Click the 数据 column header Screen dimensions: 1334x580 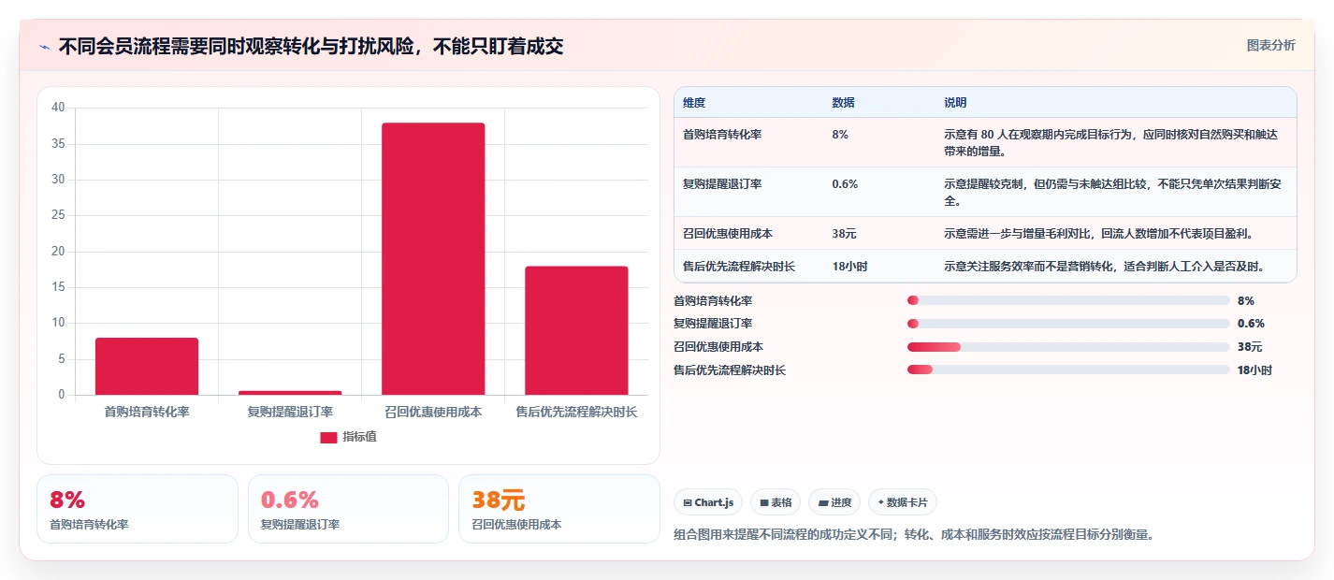click(843, 103)
